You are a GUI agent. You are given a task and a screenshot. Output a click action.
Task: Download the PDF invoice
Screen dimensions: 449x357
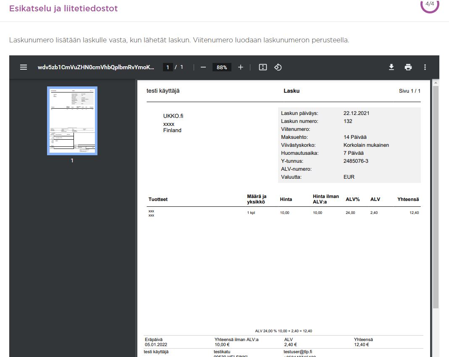(x=391, y=67)
